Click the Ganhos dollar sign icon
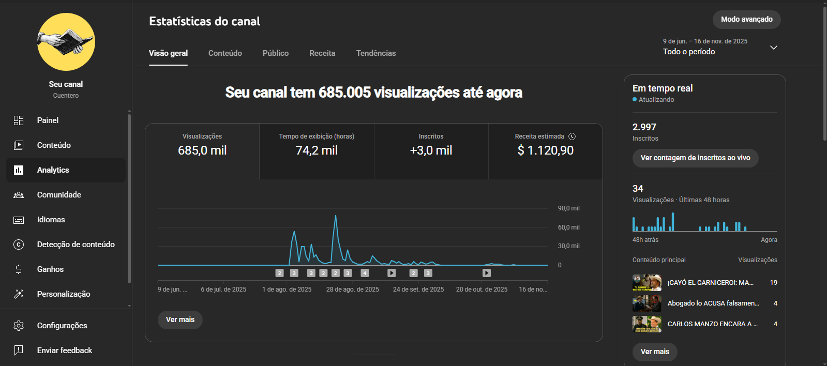 coord(19,269)
